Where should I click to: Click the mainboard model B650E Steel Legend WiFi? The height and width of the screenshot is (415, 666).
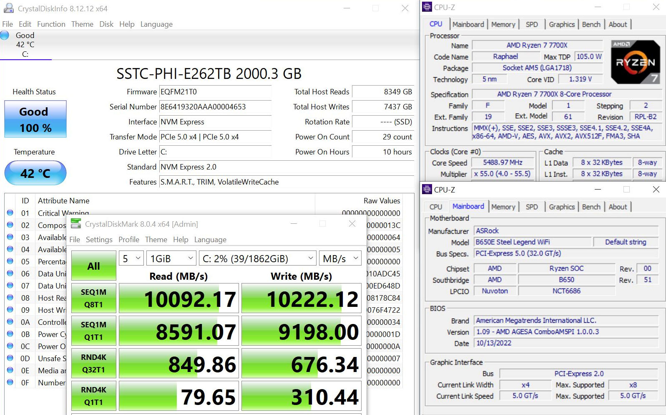pyautogui.click(x=533, y=242)
